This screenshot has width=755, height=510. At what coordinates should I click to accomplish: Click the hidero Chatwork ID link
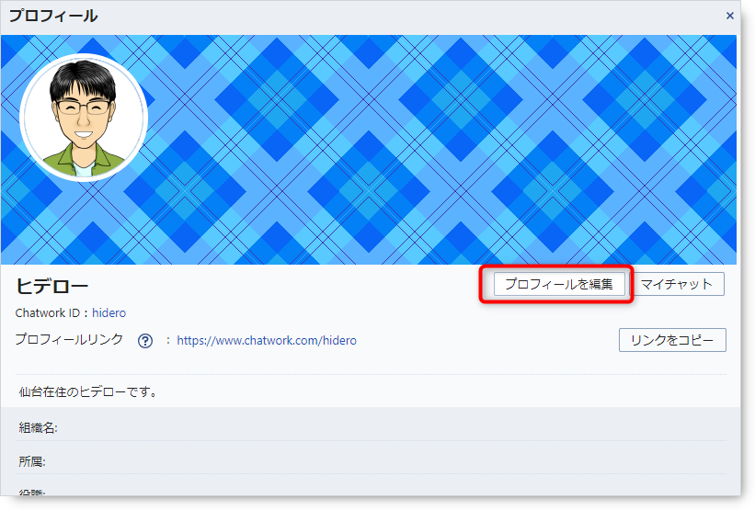click(109, 313)
